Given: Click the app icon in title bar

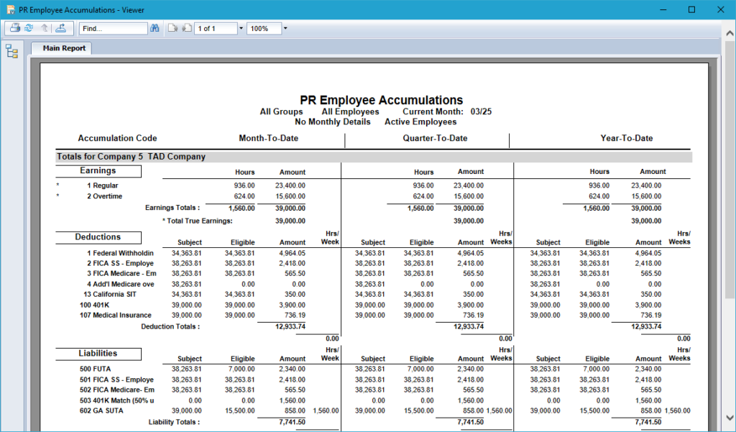Looking at the screenshot, I should [x=10, y=10].
